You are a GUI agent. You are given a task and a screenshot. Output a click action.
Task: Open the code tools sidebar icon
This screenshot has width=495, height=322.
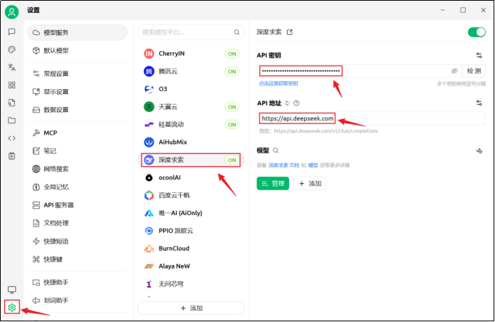click(x=11, y=138)
